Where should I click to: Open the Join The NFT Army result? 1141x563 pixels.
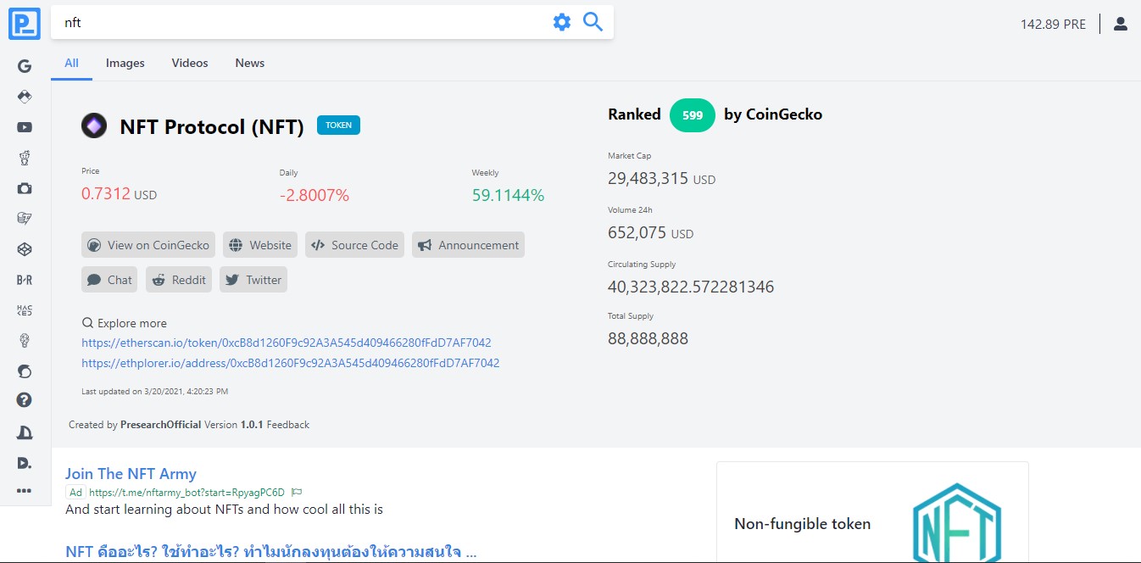131,474
